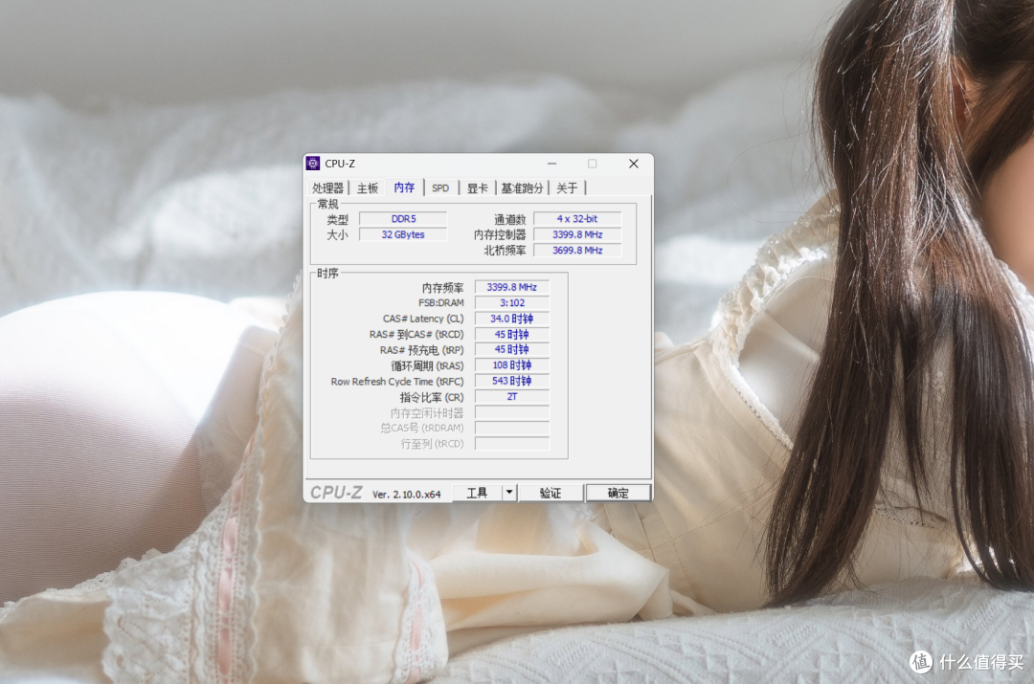This screenshot has height=684, width=1034.
Task: Click the Row Refresh Cycle Time (tRFC) label
Action: (397, 382)
